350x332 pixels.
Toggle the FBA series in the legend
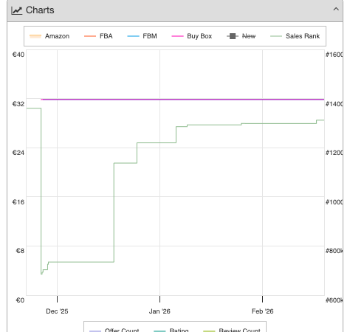coord(98,36)
